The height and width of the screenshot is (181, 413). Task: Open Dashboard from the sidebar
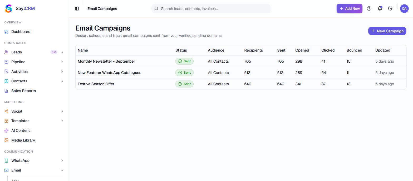pyautogui.click(x=34, y=32)
